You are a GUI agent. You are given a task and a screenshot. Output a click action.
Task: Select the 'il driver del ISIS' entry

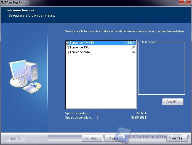pyautogui.click(x=79, y=48)
